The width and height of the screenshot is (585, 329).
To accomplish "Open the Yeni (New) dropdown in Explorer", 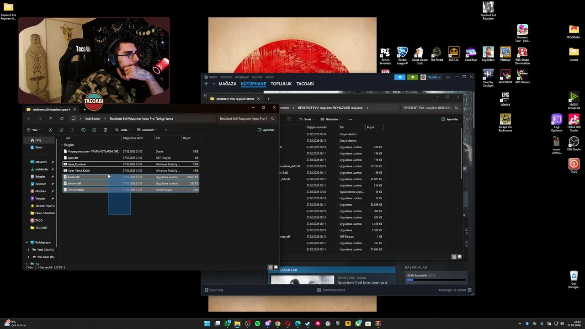I will [x=33, y=130].
